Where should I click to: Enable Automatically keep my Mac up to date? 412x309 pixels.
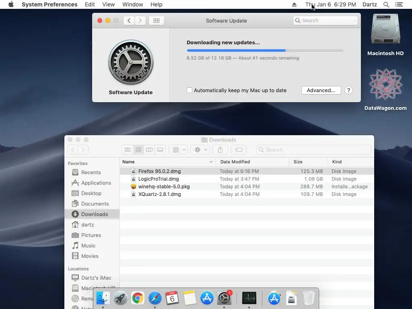coord(189,90)
